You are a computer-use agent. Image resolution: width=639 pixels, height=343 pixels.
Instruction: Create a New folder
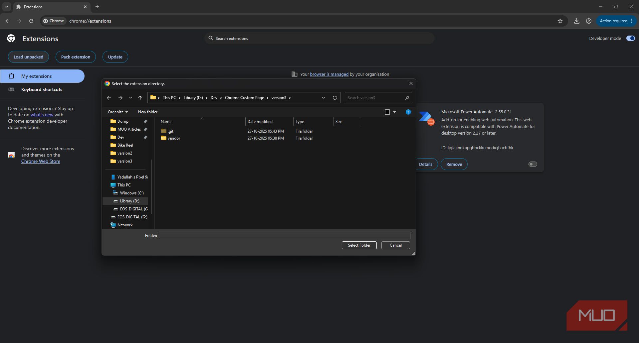click(148, 112)
